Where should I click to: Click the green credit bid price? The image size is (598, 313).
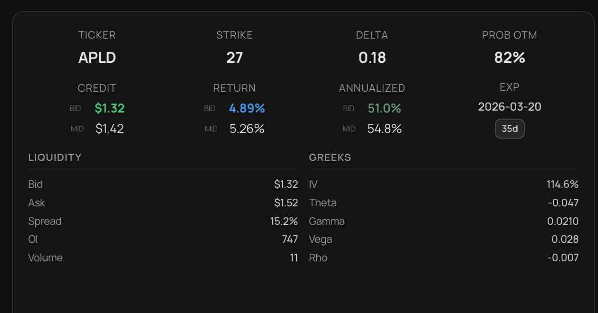point(109,108)
